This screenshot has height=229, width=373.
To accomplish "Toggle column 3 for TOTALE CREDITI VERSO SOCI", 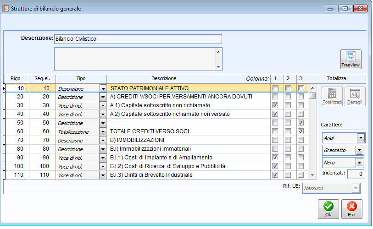I will pos(301,131).
